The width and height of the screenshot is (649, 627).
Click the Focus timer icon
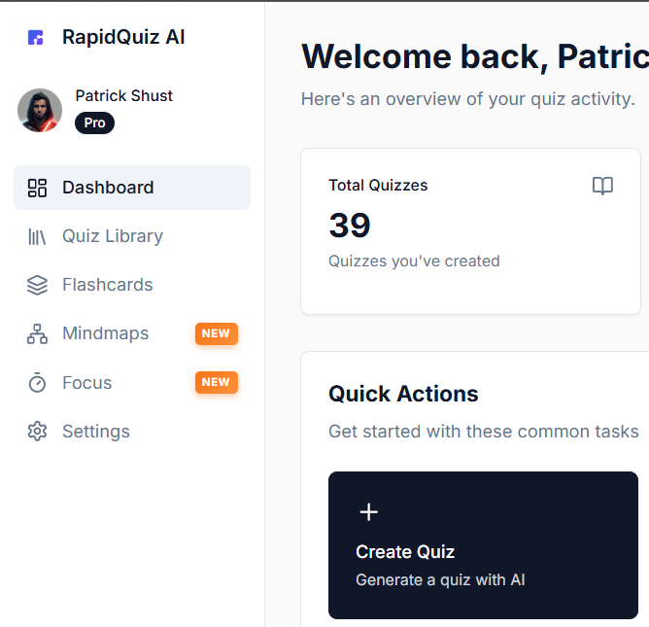(x=37, y=383)
